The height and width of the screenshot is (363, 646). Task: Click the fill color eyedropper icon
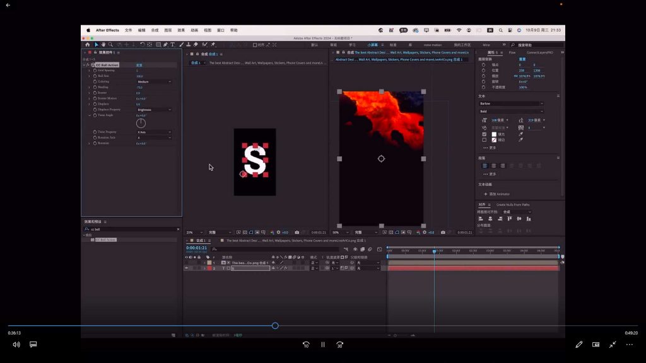coord(521,134)
